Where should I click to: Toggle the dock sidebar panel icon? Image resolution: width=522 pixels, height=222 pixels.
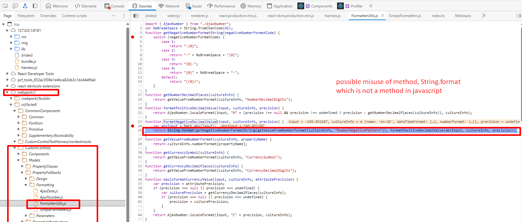[35, 6]
